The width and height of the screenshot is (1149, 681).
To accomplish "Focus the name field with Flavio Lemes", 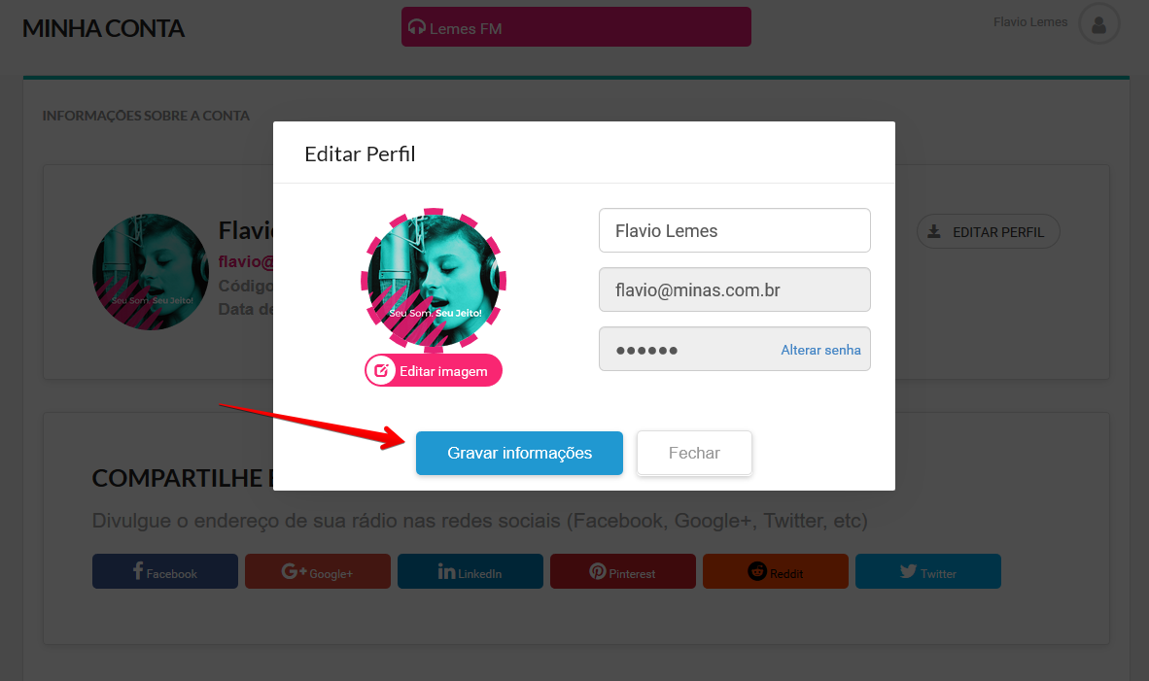I will (734, 230).
